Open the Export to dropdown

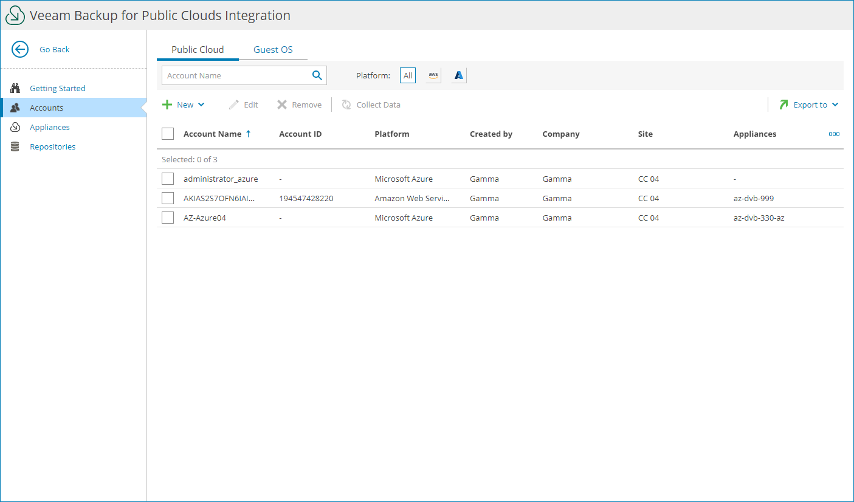click(809, 105)
